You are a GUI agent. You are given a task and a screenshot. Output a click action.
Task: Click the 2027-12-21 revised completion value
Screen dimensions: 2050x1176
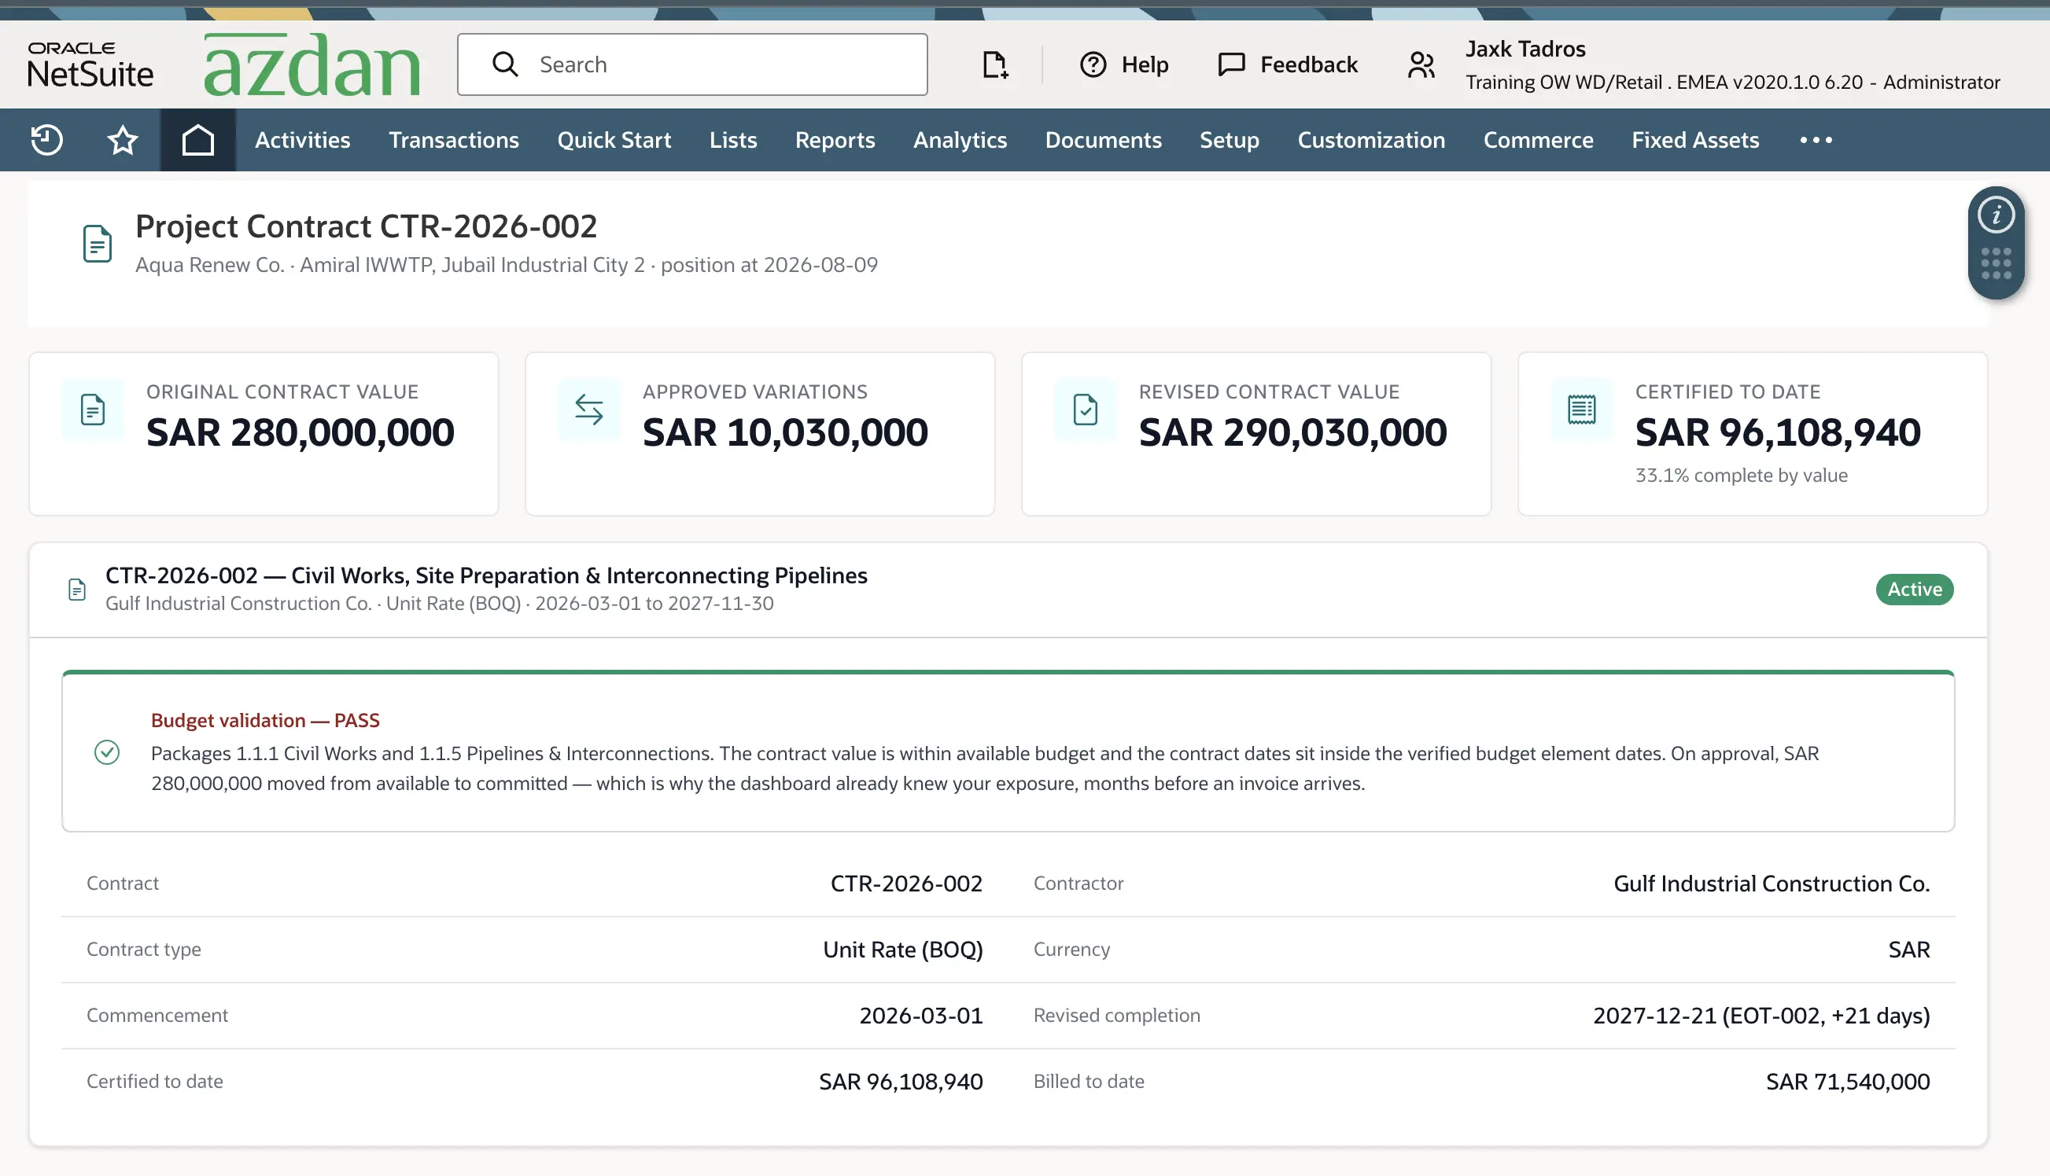pyautogui.click(x=1761, y=1016)
